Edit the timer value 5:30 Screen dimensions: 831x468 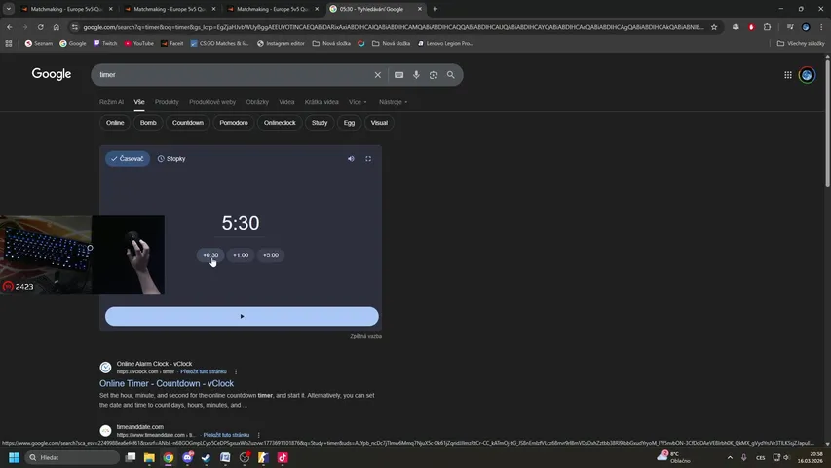pyautogui.click(x=241, y=223)
